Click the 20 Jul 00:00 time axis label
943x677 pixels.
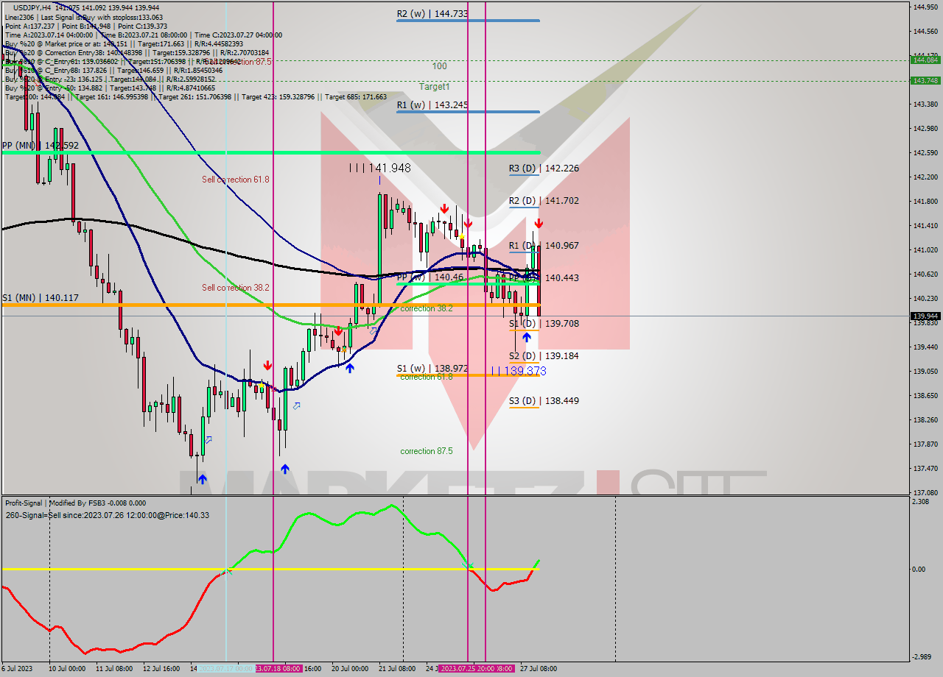[350, 669]
